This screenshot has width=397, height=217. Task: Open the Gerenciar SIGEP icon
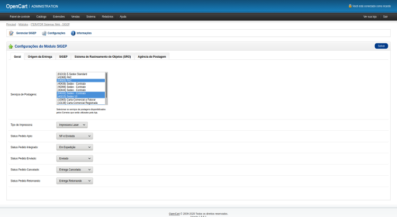point(11,33)
